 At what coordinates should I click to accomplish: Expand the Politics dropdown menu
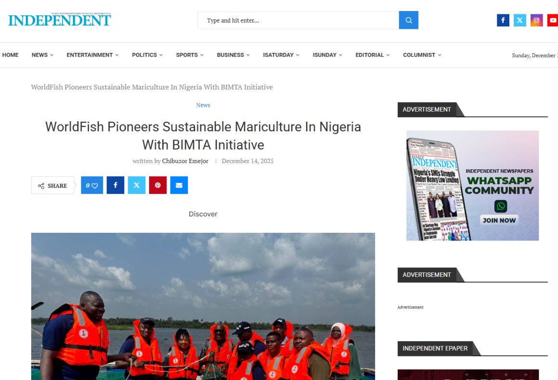pyautogui.click(x=147, y=55)
